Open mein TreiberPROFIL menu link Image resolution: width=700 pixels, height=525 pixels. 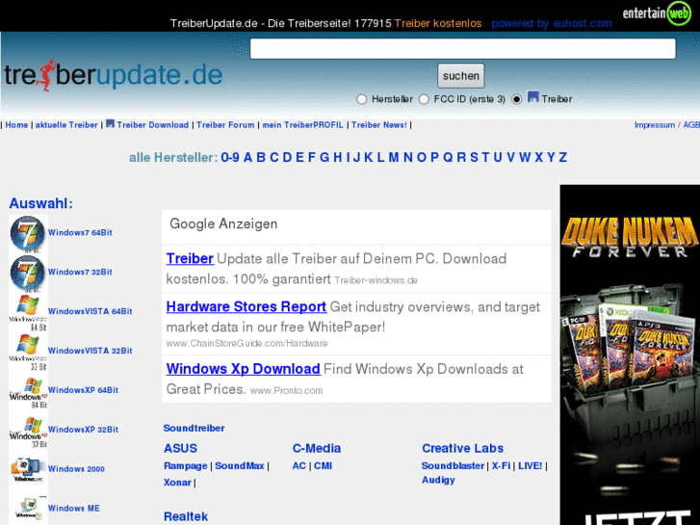(x=302, y=125)
